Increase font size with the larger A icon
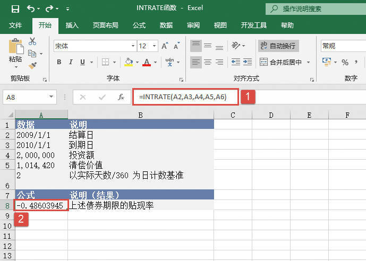 click(165, 46)
